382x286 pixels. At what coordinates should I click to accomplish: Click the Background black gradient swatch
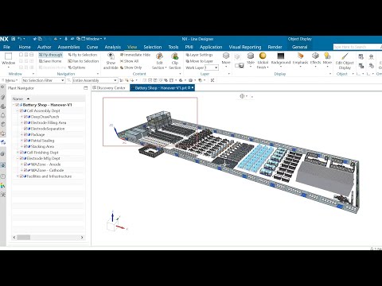(x=281, y=56)
